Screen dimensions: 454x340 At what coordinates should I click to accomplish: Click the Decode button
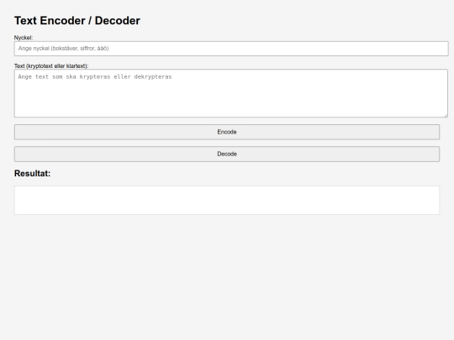tap(227, 154)
